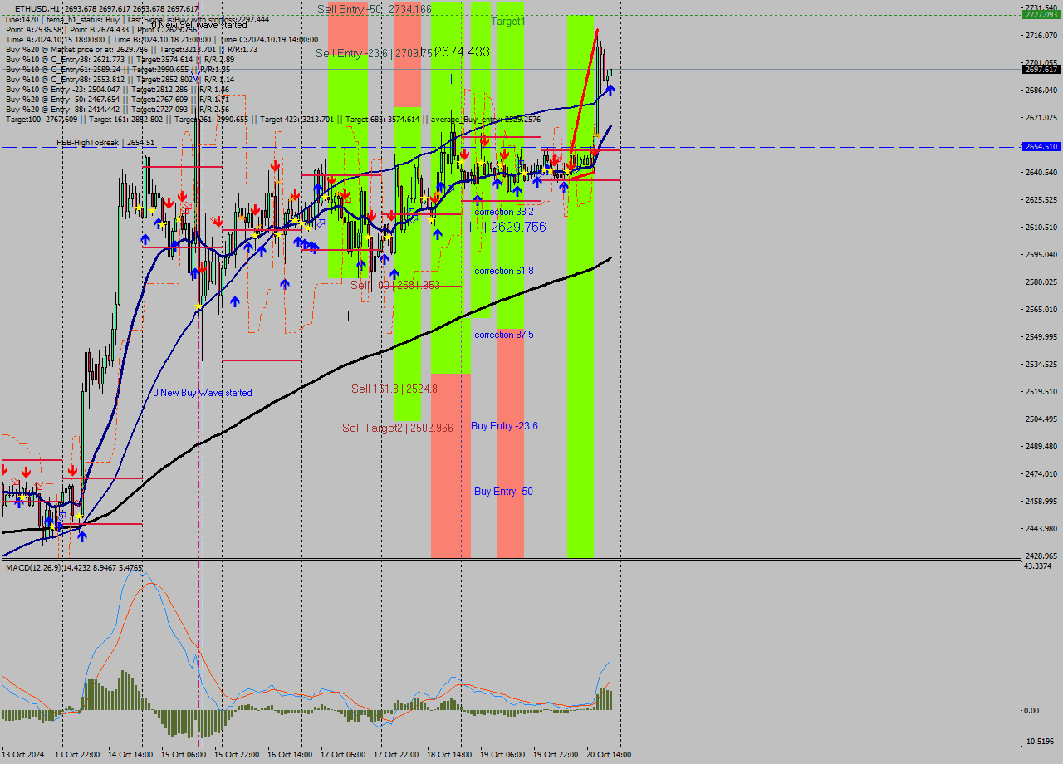Screen dimensions: 1063x764
Task: Click 2504.495 on the price scale
Action: click(x=1041, y=419)
